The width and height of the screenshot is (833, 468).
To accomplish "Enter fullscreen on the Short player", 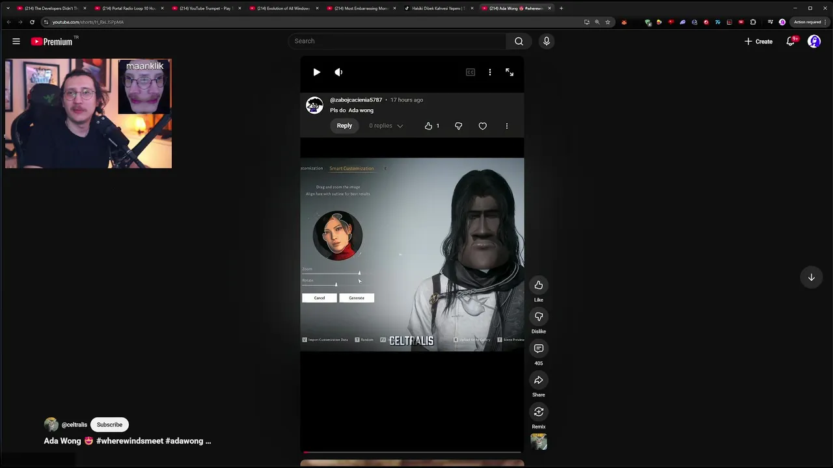I will coord(510,72).
